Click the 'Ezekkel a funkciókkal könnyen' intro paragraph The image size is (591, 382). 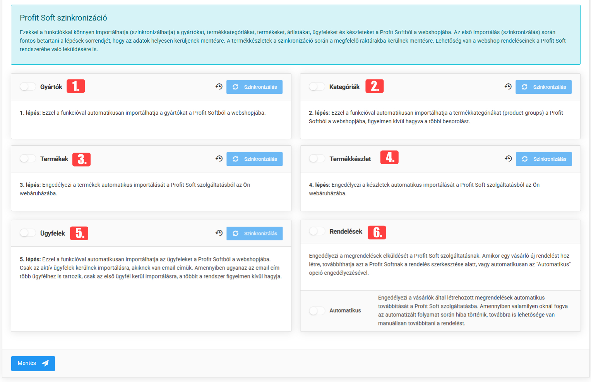[293, 41]
